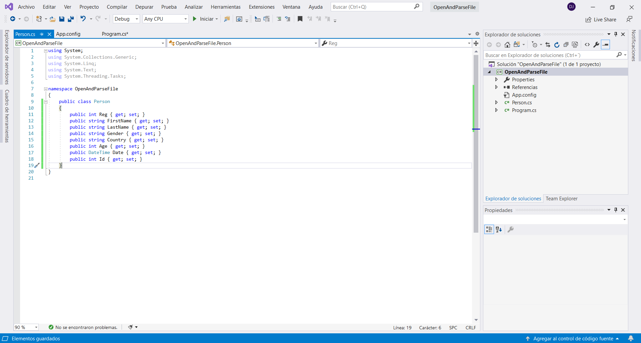Image resolution: width=641 pixels, height=343 pixels.
Task: Toggle the preview selected items button
Action: coord(606,45)
